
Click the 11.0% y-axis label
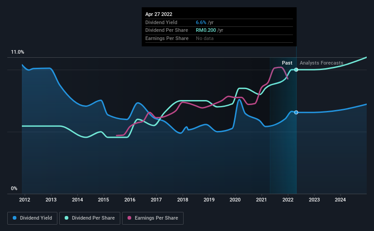pyautogui.click(x=17, y=52)
